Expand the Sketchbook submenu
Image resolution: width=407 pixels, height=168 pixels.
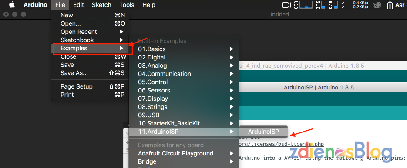[x=90, y=40]
